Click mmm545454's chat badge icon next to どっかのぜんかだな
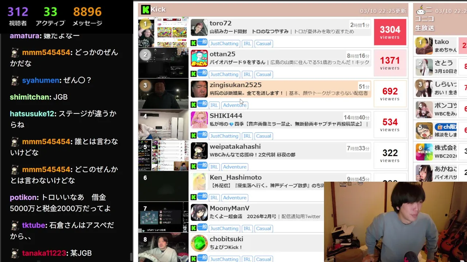The image size is (467, 262). pyautogui.click(x=14, y=53)
